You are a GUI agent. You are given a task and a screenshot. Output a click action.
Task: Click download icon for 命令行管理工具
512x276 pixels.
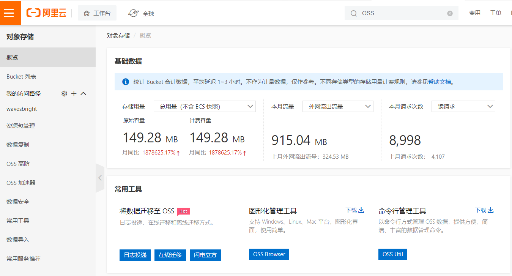(x=491, y=210)
